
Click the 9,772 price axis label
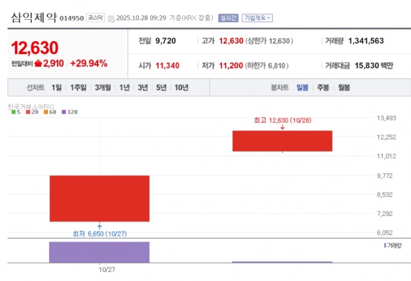[385, 175]
